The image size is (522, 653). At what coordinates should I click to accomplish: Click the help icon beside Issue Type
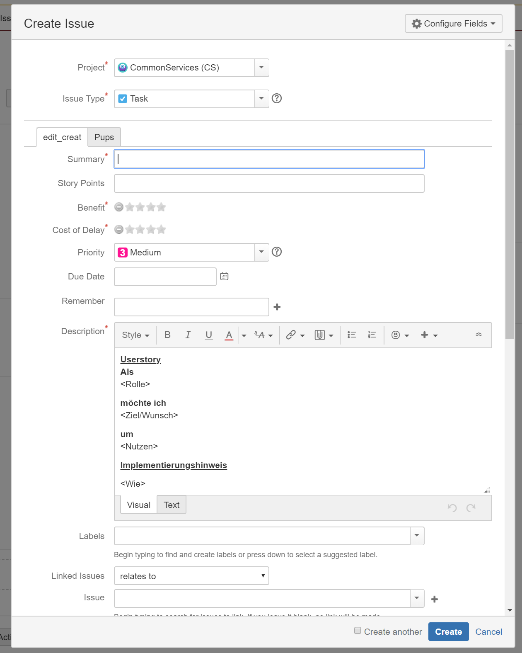click(x=277, y=98)
